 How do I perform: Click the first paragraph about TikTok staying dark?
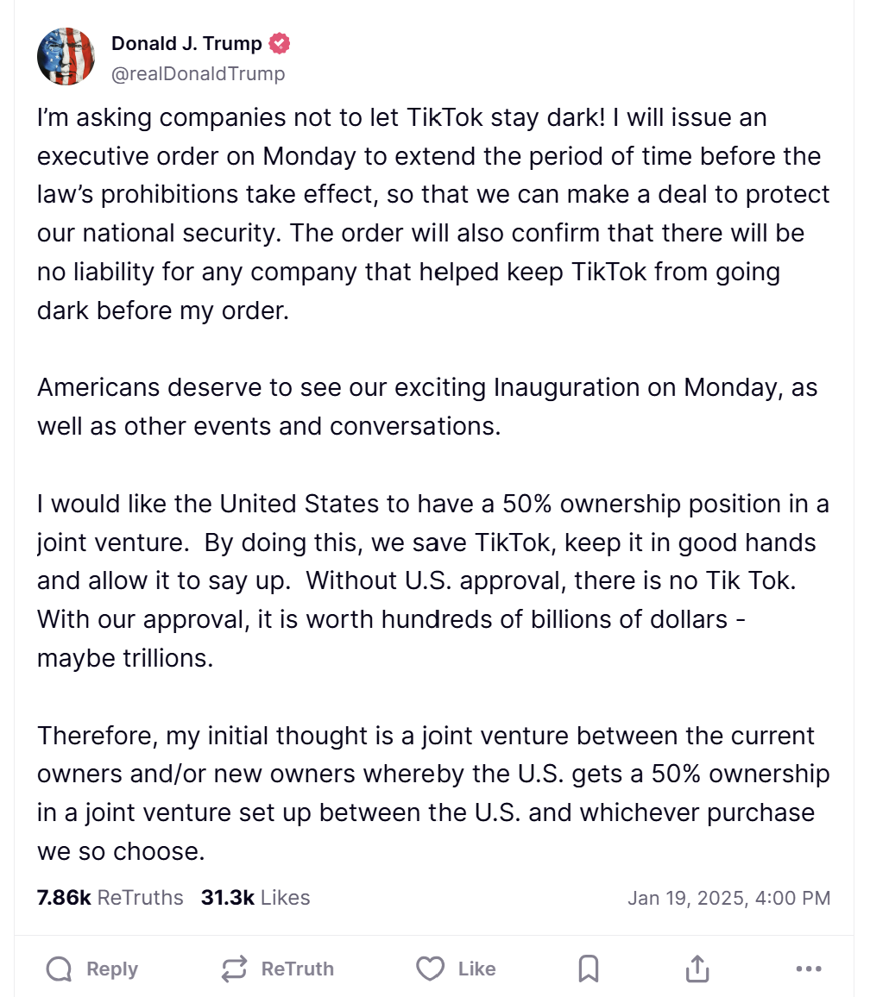433,214
